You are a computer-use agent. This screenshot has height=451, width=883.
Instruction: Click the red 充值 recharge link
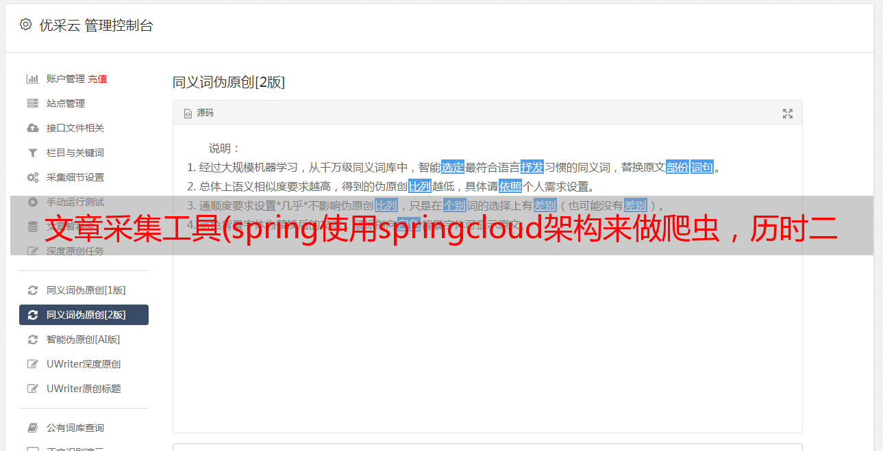point(97,79)
